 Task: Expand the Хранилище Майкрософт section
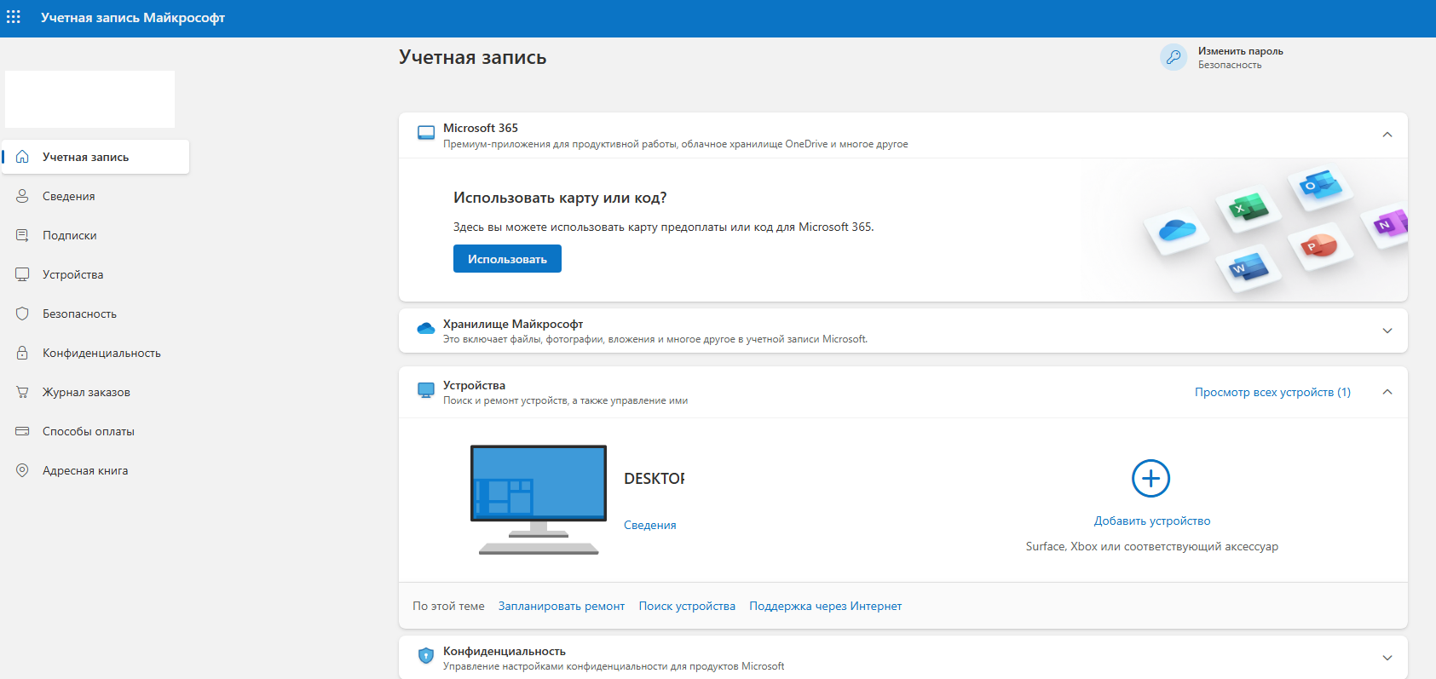pos(1387,331)
